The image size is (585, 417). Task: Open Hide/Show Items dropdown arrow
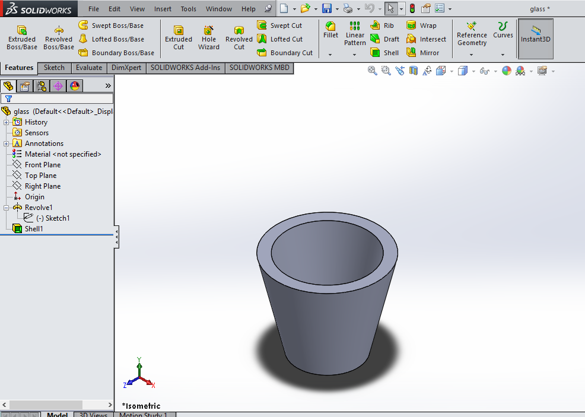[x=495, y=71]
